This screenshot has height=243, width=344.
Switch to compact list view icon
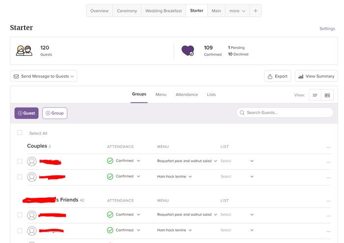[x=315, y=95]
